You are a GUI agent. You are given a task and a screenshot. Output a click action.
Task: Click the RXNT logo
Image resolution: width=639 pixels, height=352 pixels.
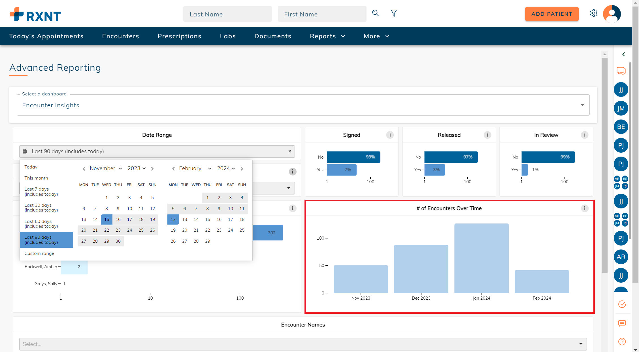pos(35,14)
